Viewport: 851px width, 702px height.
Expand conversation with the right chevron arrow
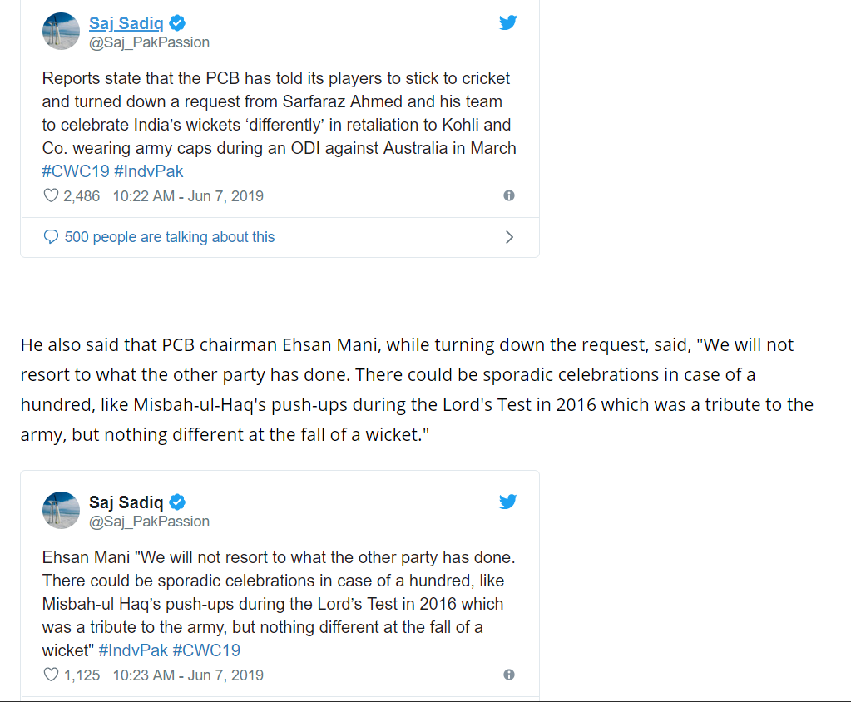click(509, 237)
